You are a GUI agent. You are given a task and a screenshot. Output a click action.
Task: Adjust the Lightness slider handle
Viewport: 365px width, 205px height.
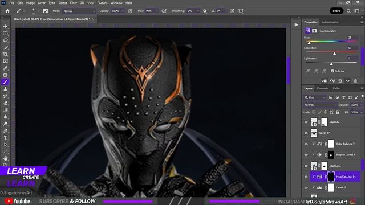pyautogui.click(x=331, y=64)
